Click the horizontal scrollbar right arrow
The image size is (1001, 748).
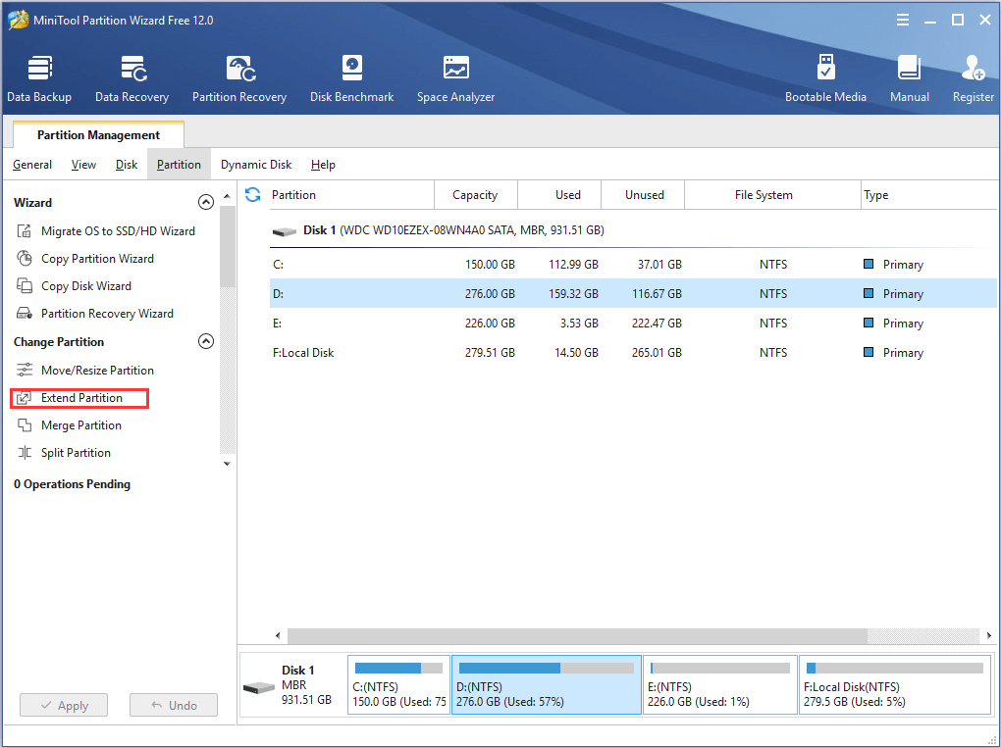click(x=989, y=636)
